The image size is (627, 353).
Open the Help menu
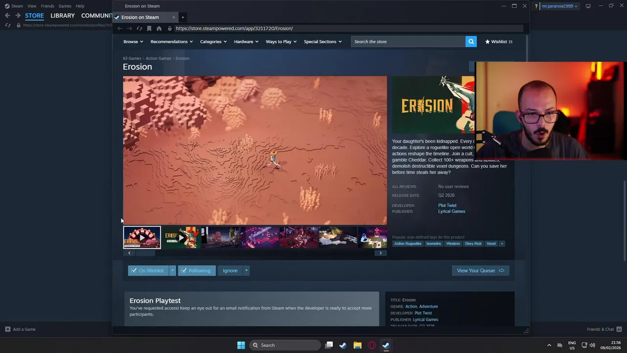tap(80, 6)
